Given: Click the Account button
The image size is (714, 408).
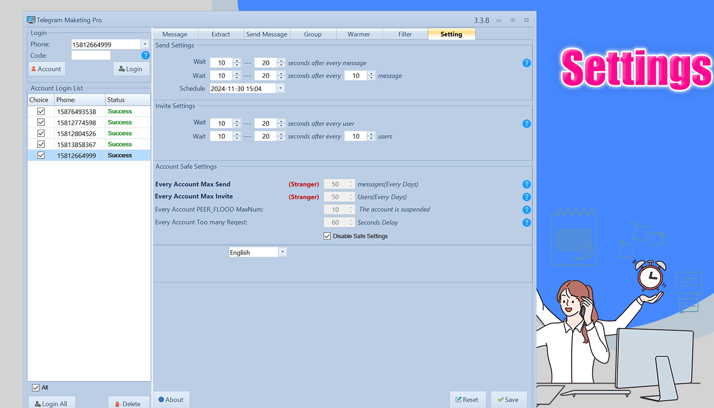Looking at the screenshot, I should coord(46,69).
